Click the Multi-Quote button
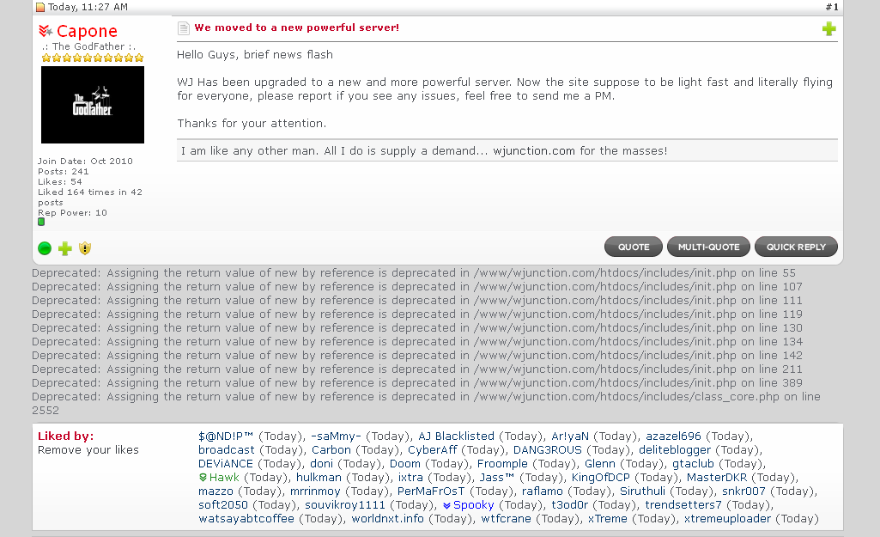880x537 pixels. 708,247
